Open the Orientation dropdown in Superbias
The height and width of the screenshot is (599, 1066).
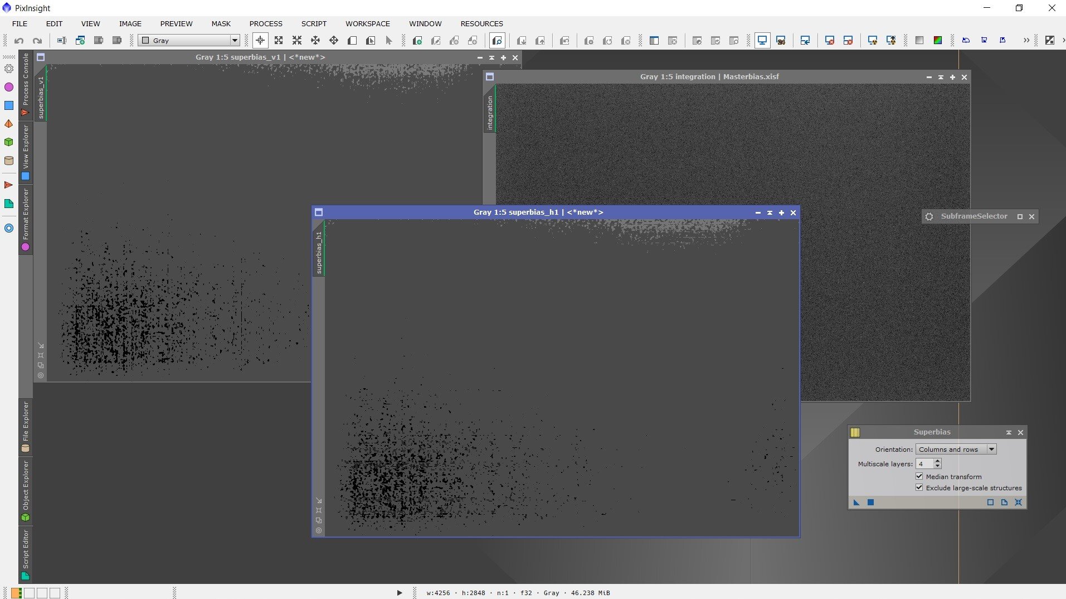tap(956, 450)
